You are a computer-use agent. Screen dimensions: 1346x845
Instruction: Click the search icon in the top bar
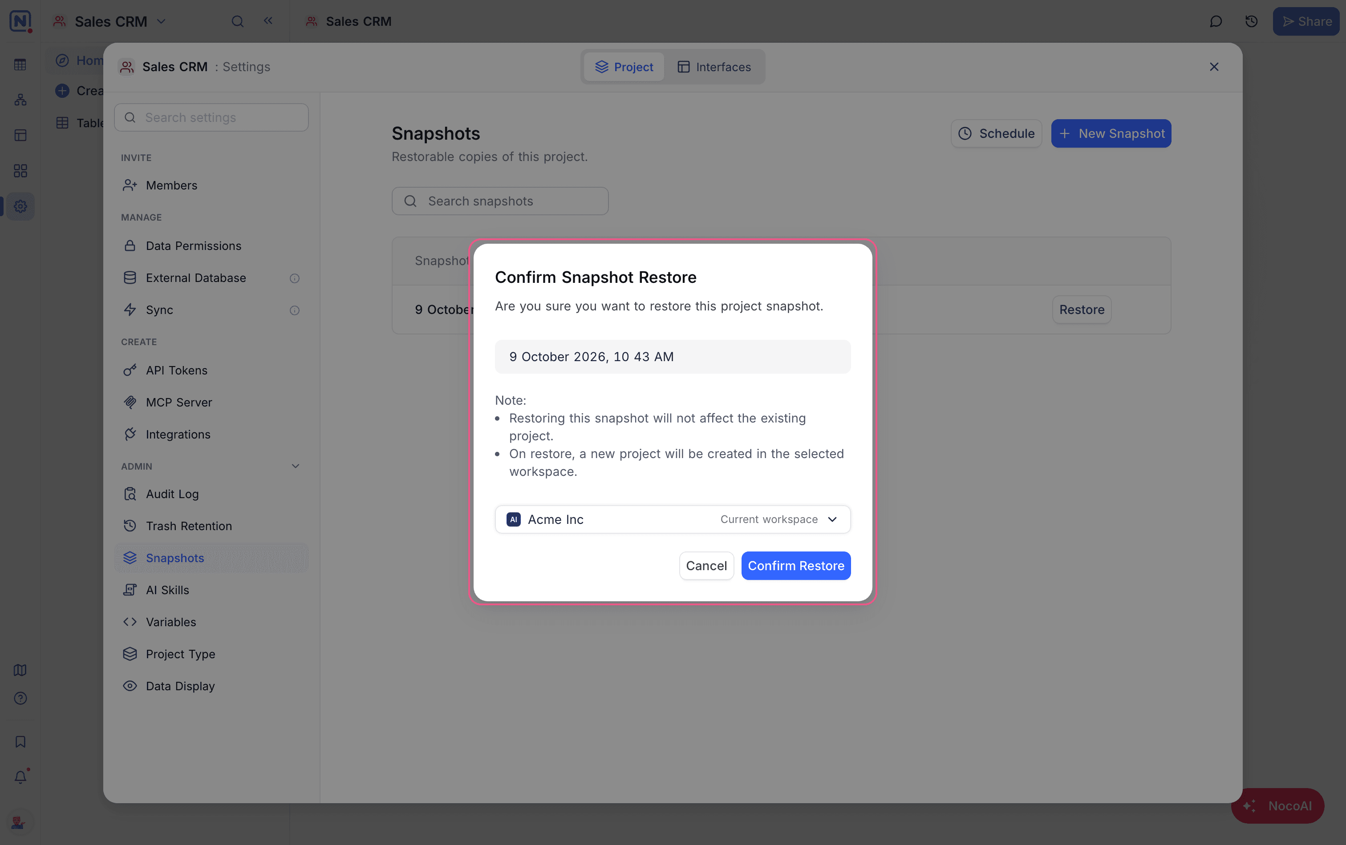coord(238,21)
